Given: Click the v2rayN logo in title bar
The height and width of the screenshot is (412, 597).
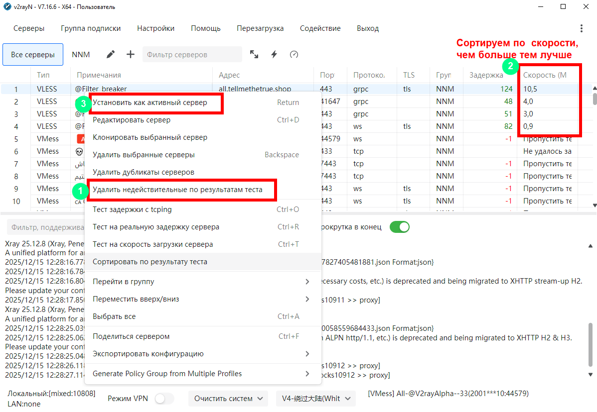Looking at the screenshot, I should (7, 7).
